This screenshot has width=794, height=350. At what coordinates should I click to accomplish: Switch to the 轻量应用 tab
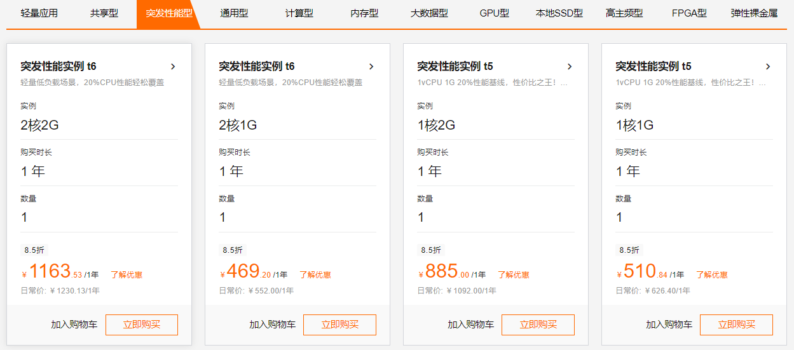point(39,13)
